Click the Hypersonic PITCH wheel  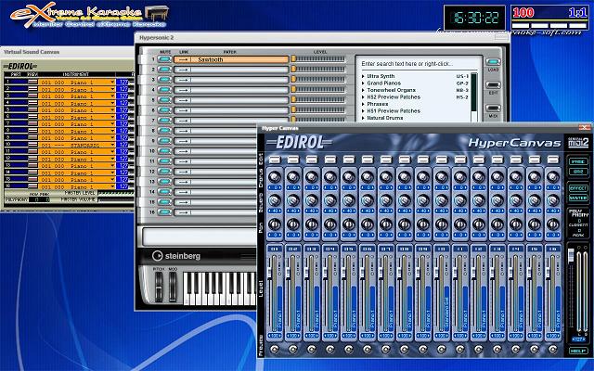tap(159, 287)
